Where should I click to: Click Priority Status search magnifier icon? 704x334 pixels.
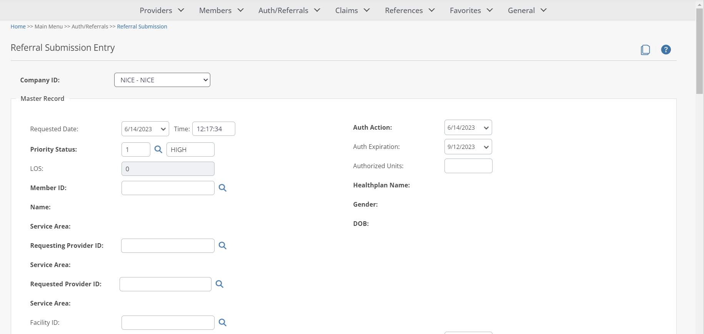158,149
